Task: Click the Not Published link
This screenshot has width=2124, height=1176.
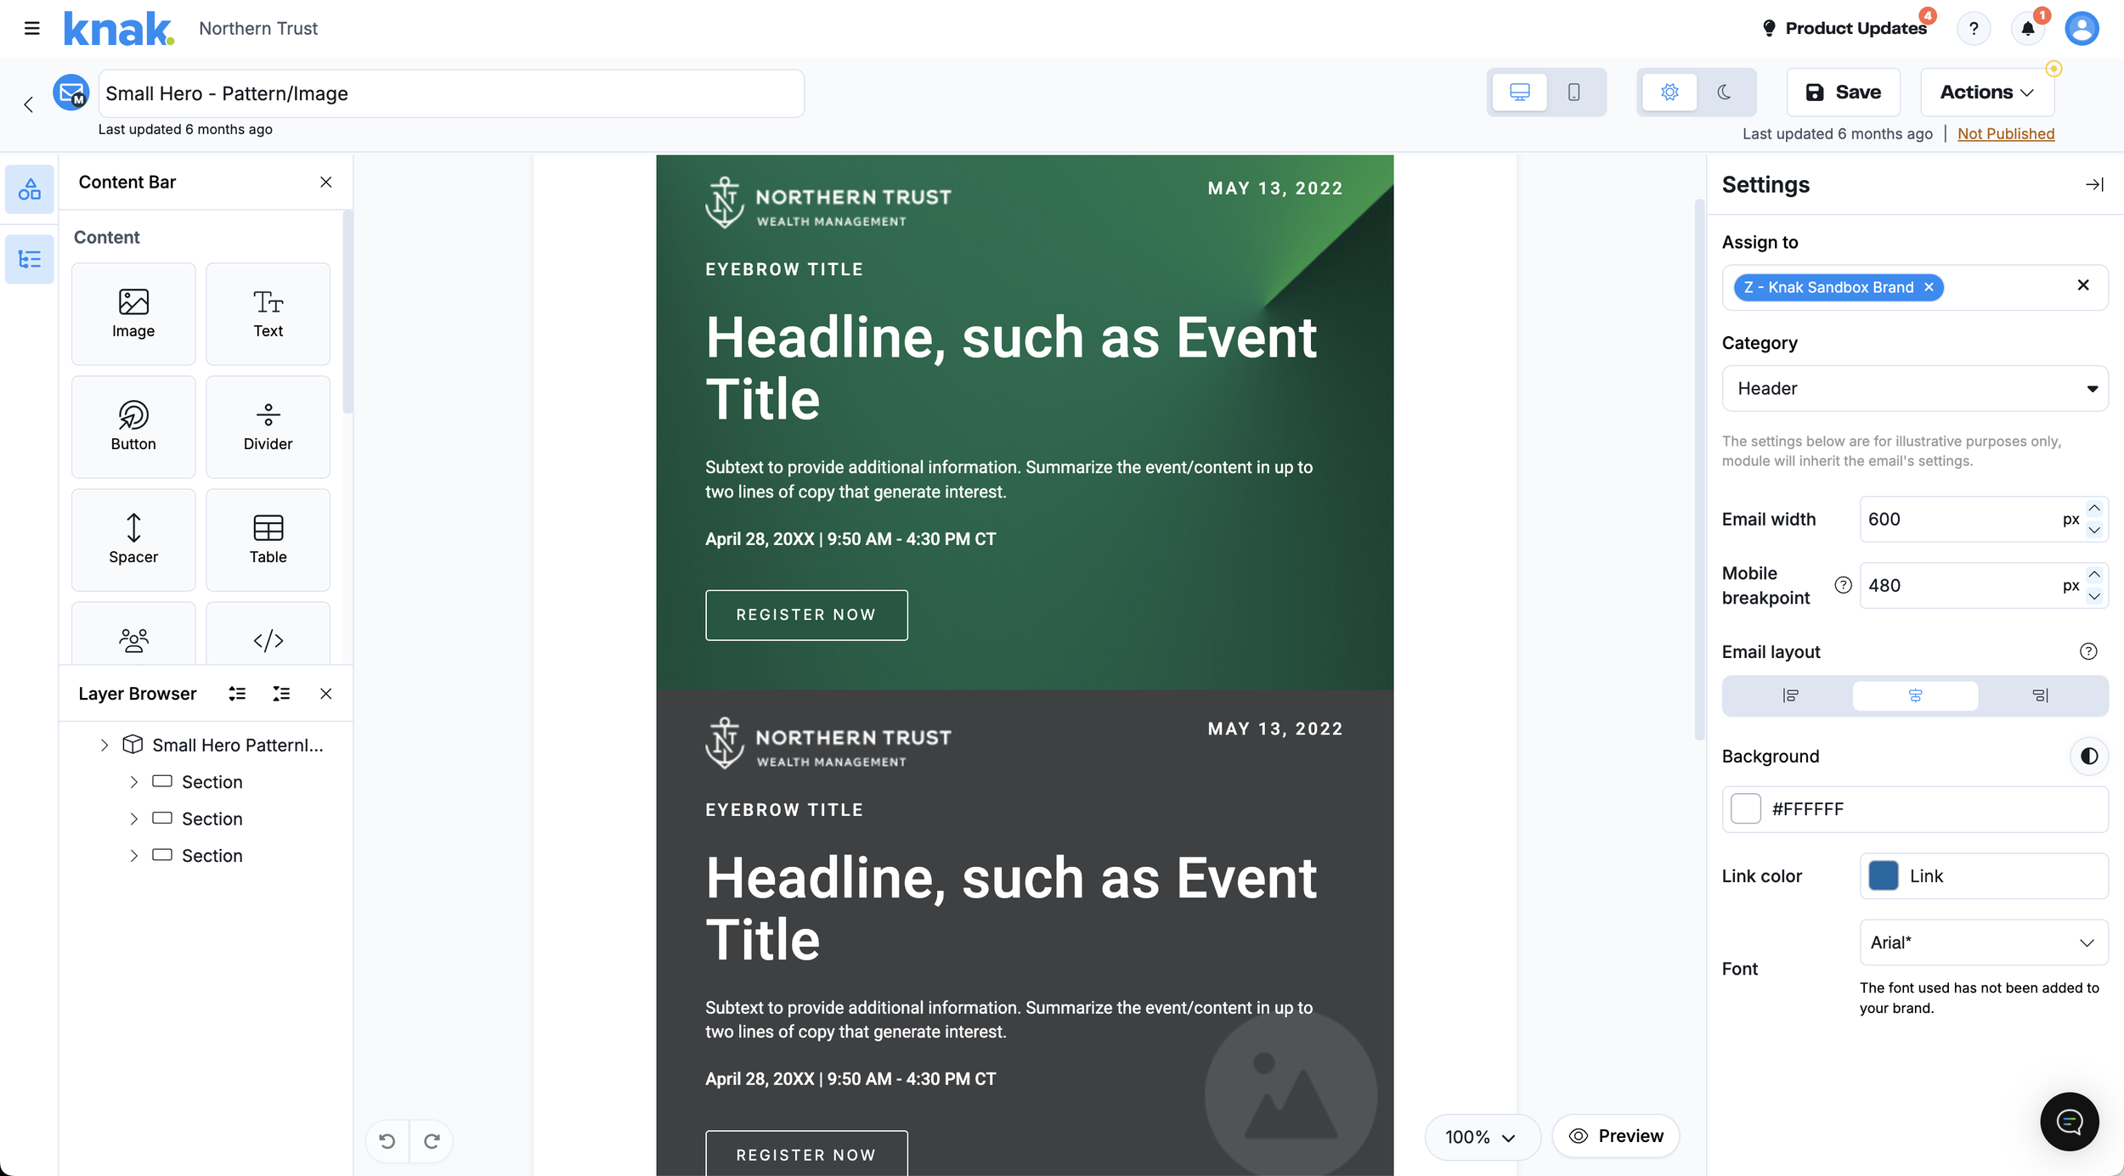Action: 2005,133
